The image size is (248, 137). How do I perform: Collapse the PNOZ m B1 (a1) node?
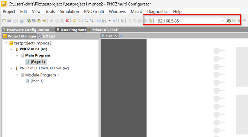click(x=11, y=49)
